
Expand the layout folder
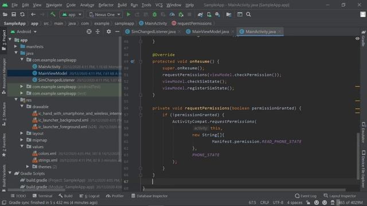coord(22,133)
